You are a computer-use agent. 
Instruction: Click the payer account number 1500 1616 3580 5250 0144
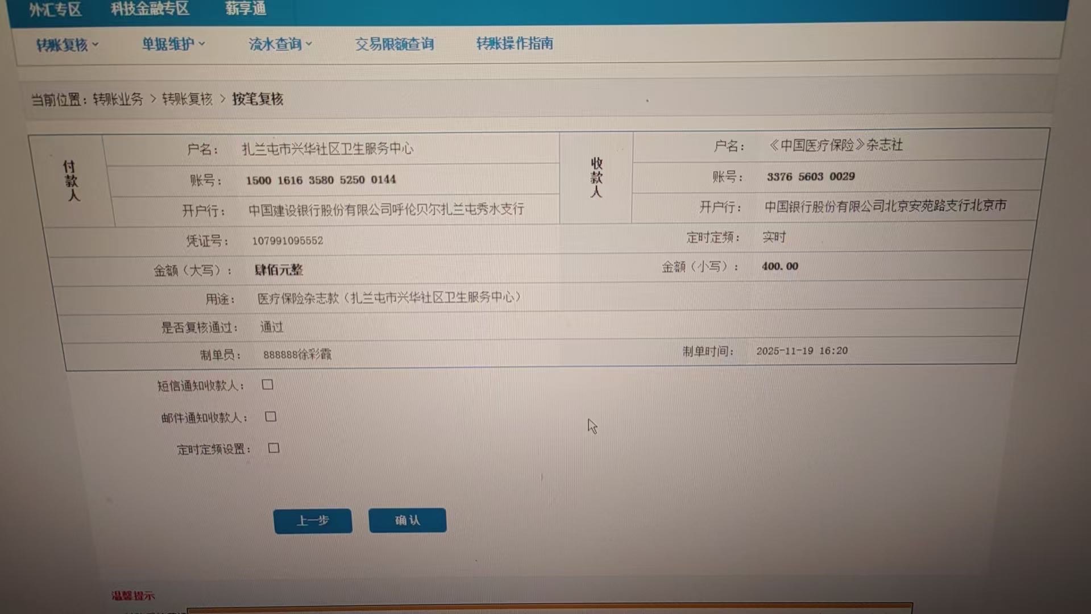321,180
